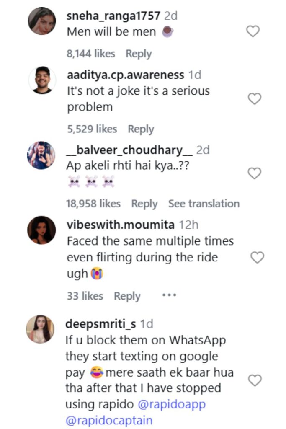Screen dimensions: 286x429
Task: Reply to aaditya.cp.awareness's comment
Action: pyautogui.click(x=141, y=129)
